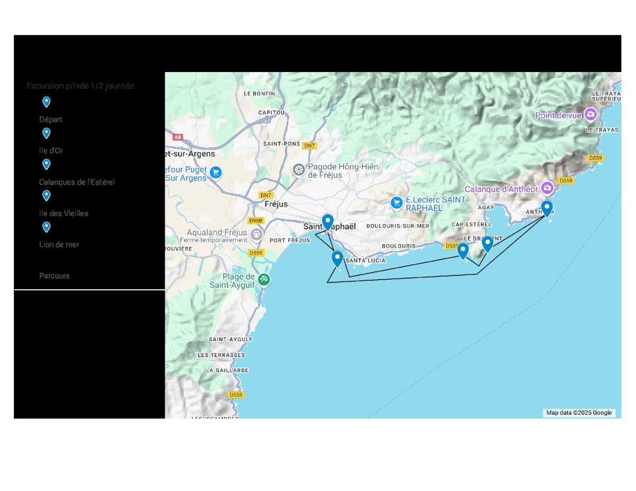
Task: Click the Aqualand Fréjus attraction icon
Action: click(257, 234)
